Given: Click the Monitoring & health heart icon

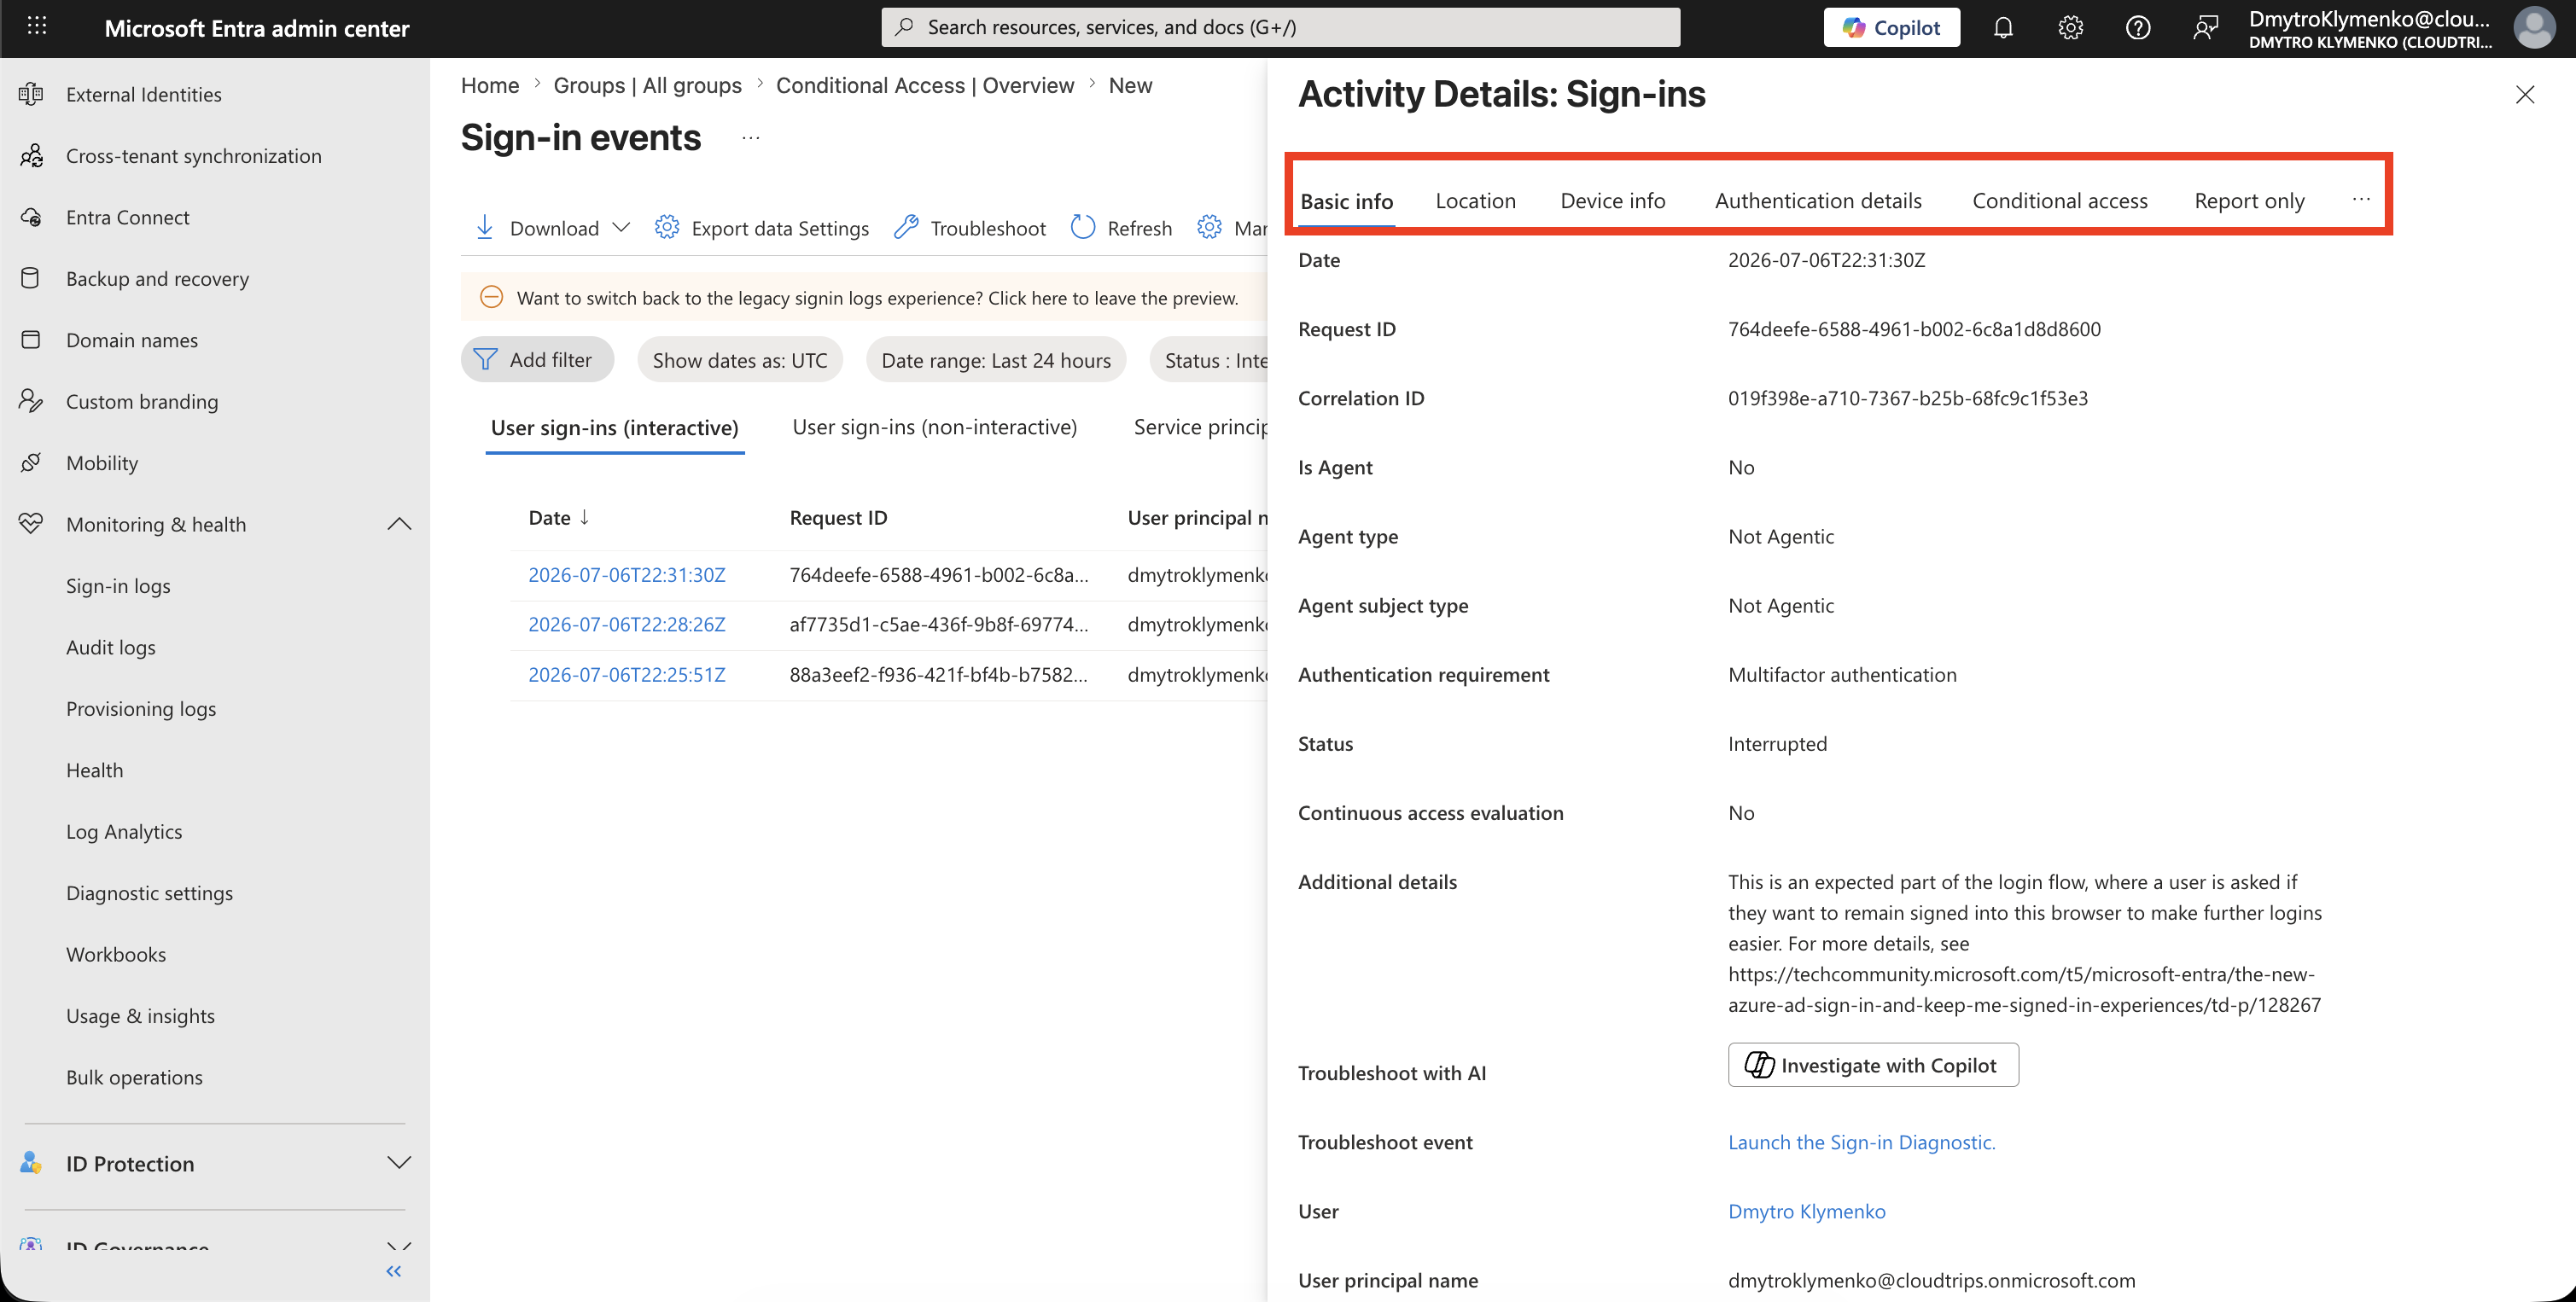Looking at the screenshot, I should tap(31, 524).
